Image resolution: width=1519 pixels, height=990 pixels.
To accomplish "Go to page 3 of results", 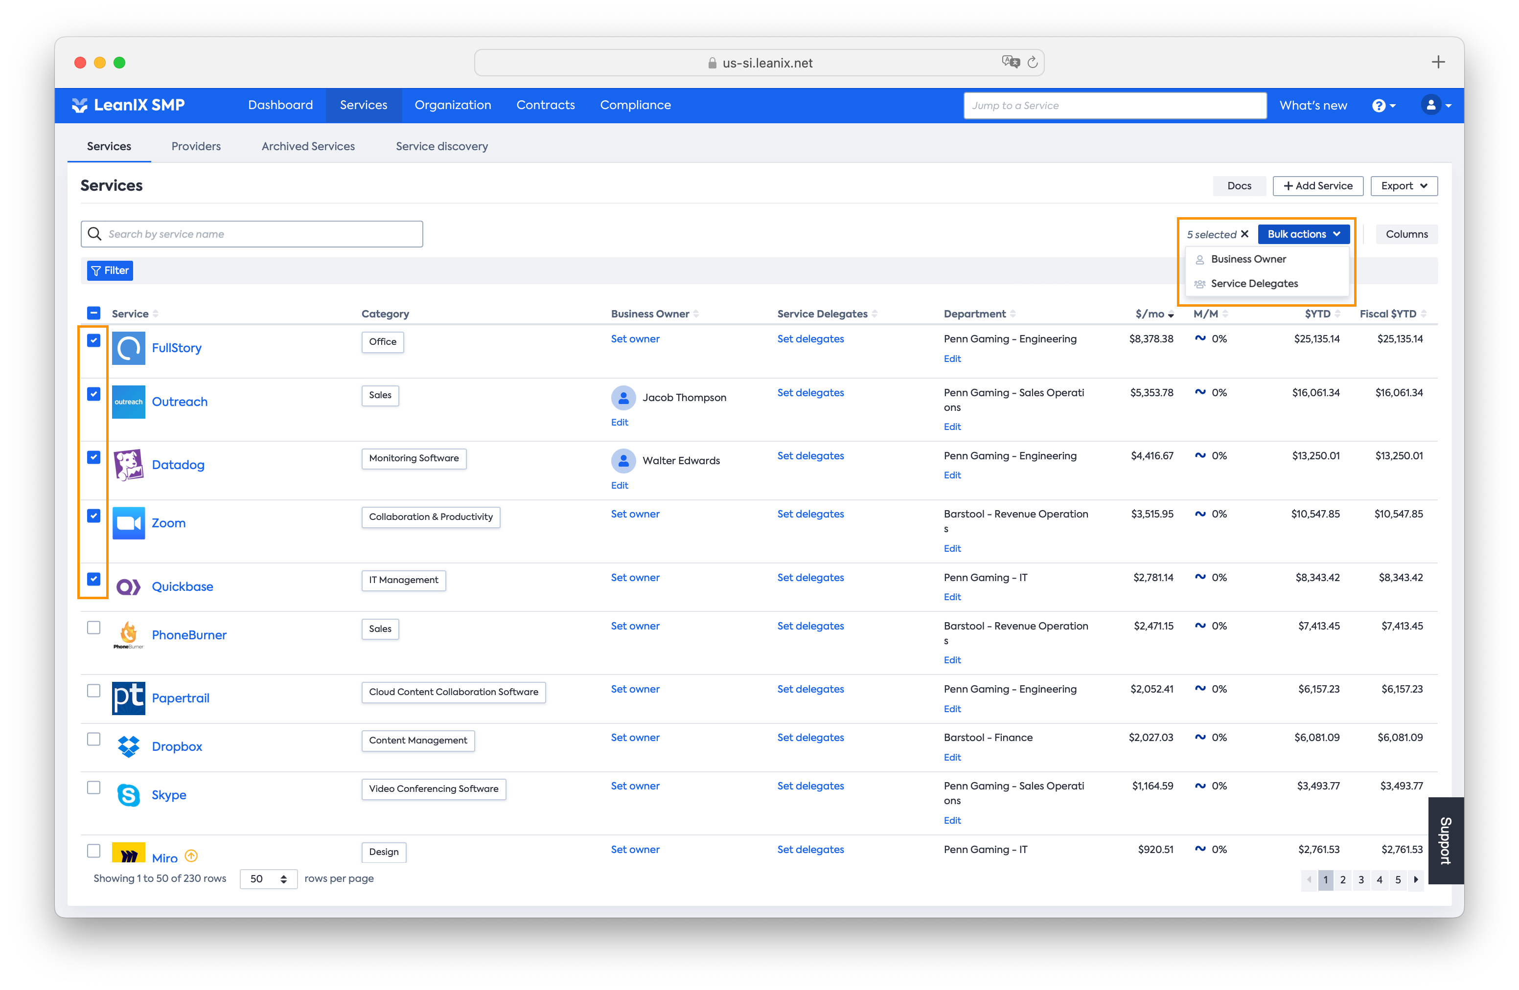I will tap(1361, 879).
